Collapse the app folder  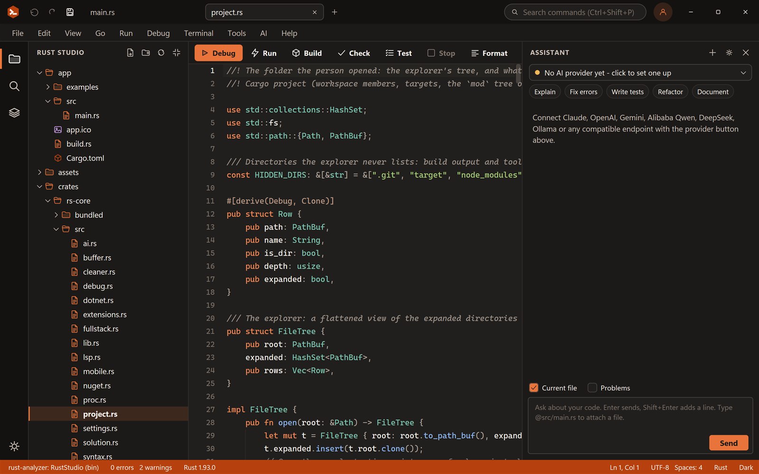point(39,73)
